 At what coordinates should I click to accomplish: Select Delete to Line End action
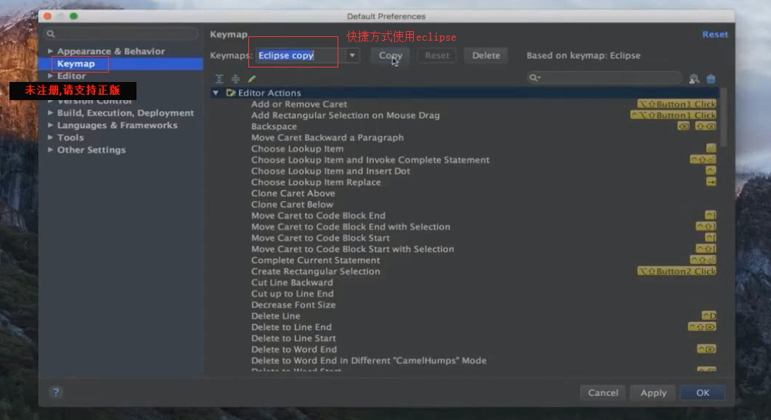click(291, 327)
